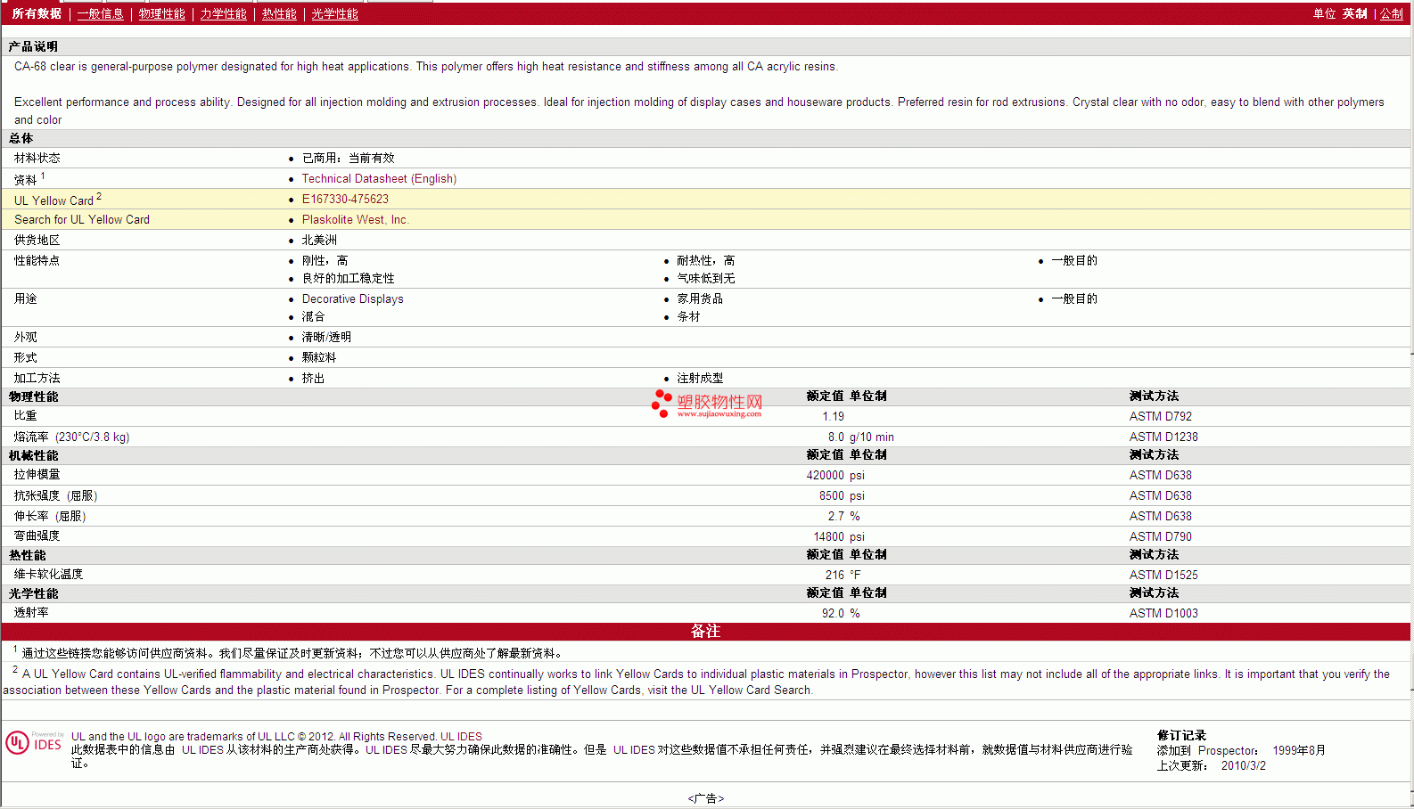Click the 颗粒料 form value
This screenshot has width=1414, height=809.
tap(319, 357)
